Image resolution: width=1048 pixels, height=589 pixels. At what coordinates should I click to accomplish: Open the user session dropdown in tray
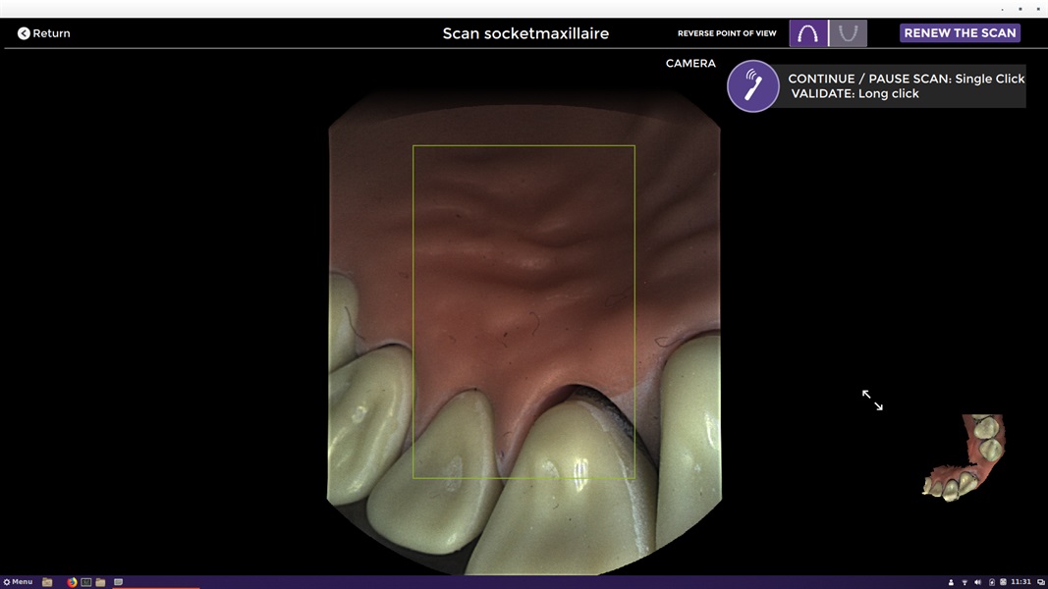pyautogui.click(x=951, y=581)
